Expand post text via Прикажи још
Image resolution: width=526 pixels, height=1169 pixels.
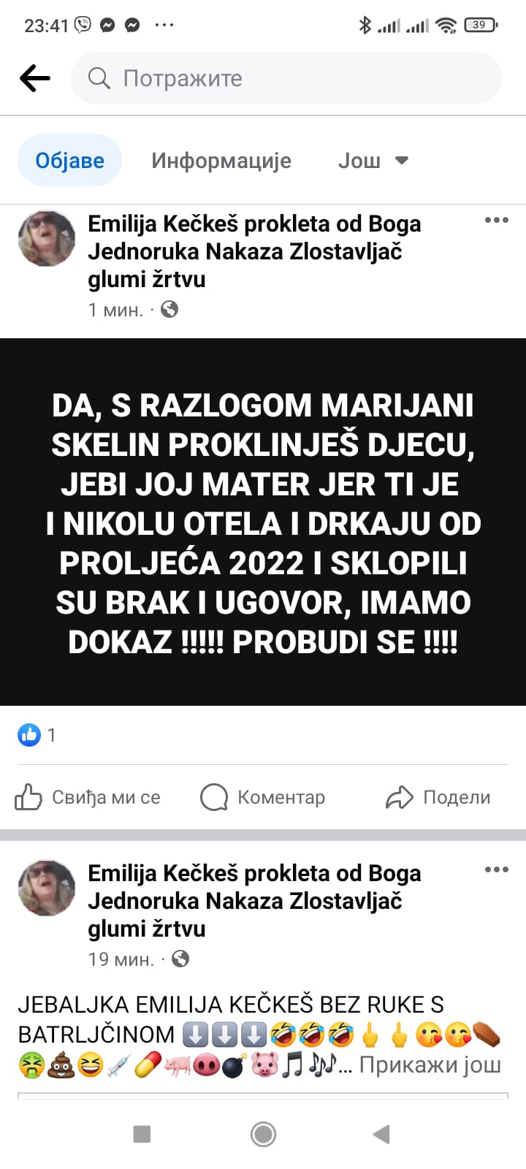(x=430, y=1065)
